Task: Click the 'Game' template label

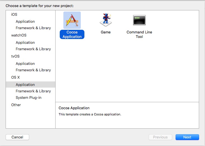Action: pyautogui.click(x=106, y=32)
